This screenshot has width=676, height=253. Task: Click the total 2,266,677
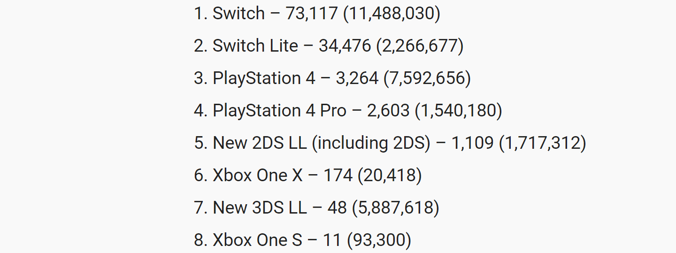click(x=420, y=46)
